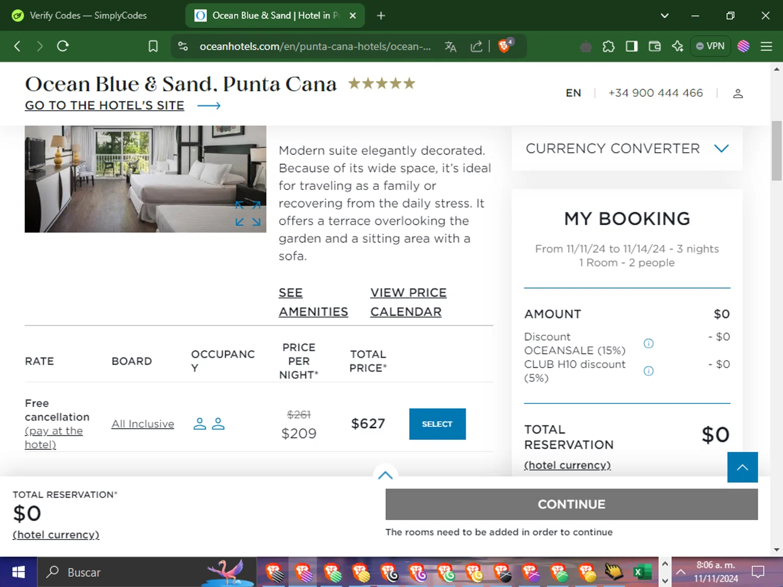Open the translate page icon
Viewport: 783px width, 587px height.
[450, 46]
